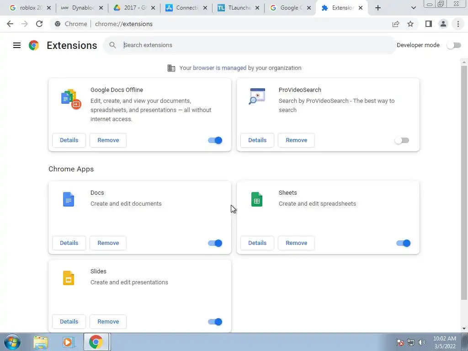Click the Sheets app icon
Viewport: 468px width, 351px height.
click(257, 199)
